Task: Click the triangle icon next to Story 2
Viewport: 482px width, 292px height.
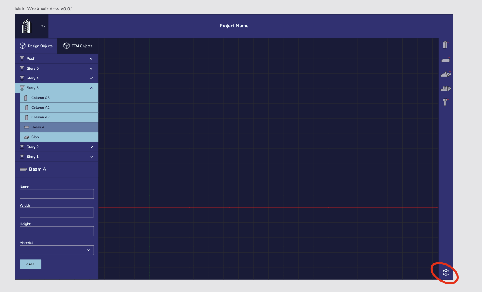Action: [x=22, y=147]
